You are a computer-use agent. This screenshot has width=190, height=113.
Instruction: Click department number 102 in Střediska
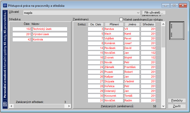click(22, 29)
